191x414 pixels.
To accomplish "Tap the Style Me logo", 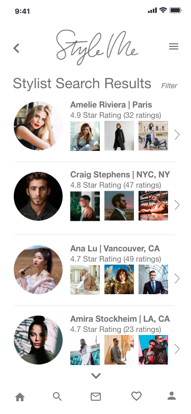I will tap(97, 47).
